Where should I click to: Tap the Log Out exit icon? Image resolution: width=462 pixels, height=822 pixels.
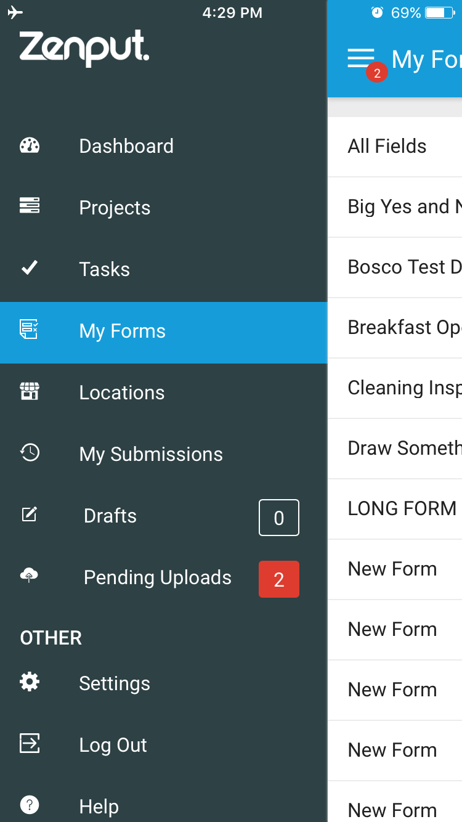pos(30,743)
